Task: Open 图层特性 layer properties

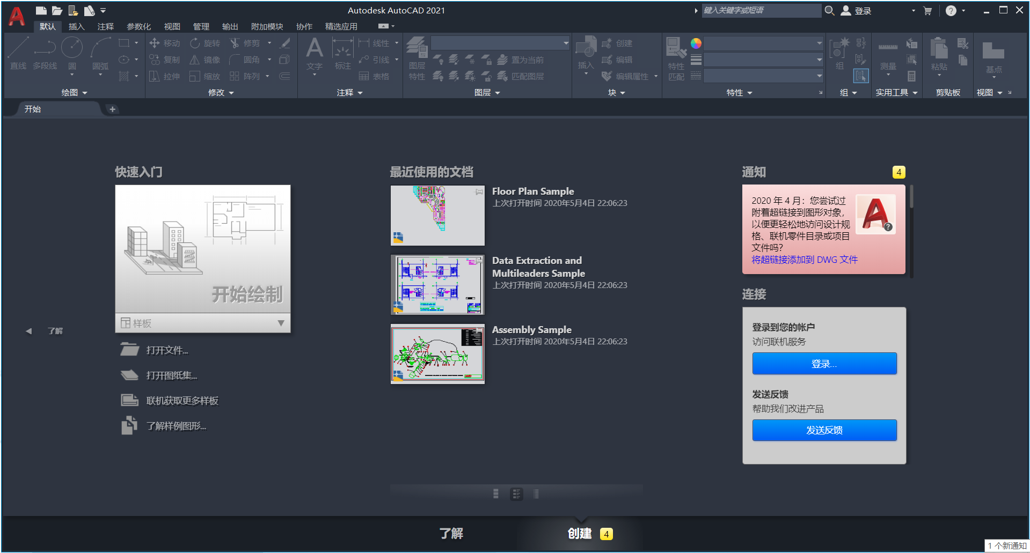Action: (417, 58)
